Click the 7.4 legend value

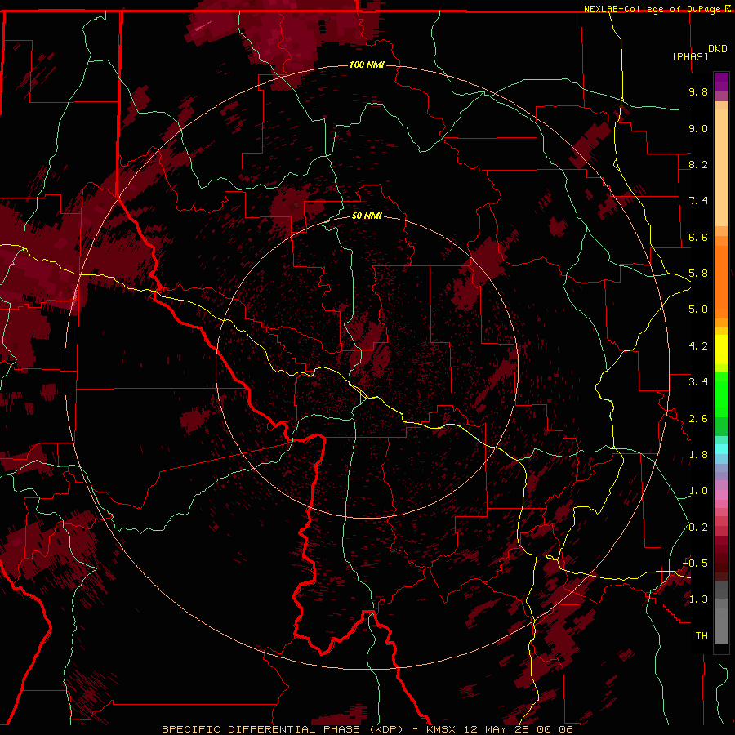click(698, 201)
